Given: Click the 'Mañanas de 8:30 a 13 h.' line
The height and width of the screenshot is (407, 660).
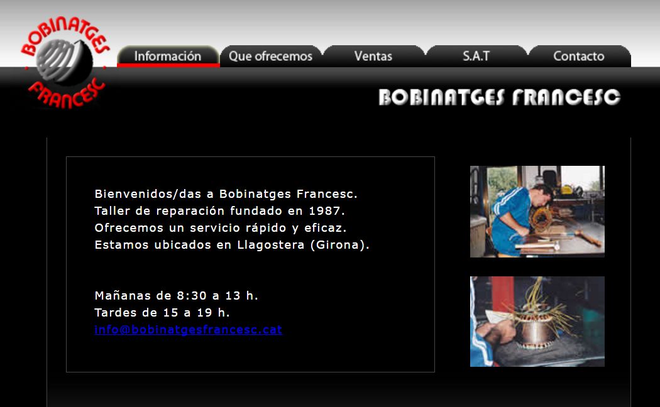Looking at the screenshot, I should click(x=176, y=296).
